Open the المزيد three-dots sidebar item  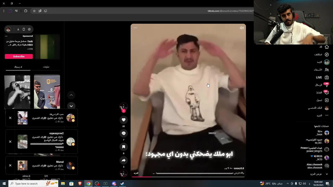(x=323, y=115)
